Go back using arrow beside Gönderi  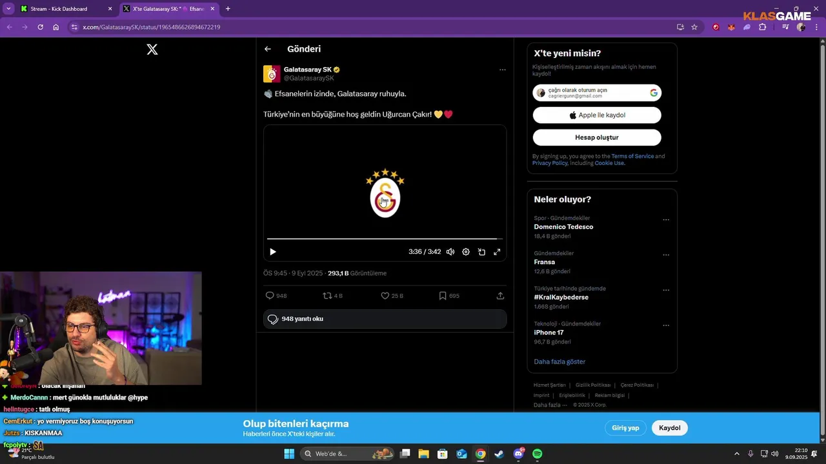click(x=268, y=49)
